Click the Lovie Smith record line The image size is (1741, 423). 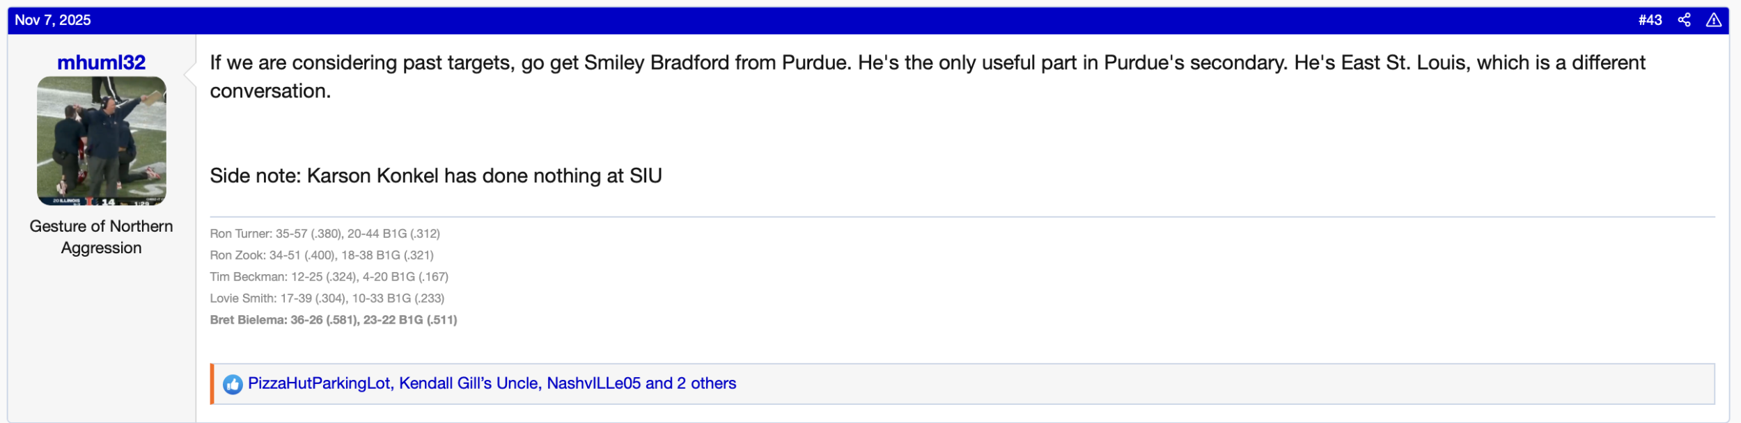[327, 298]
